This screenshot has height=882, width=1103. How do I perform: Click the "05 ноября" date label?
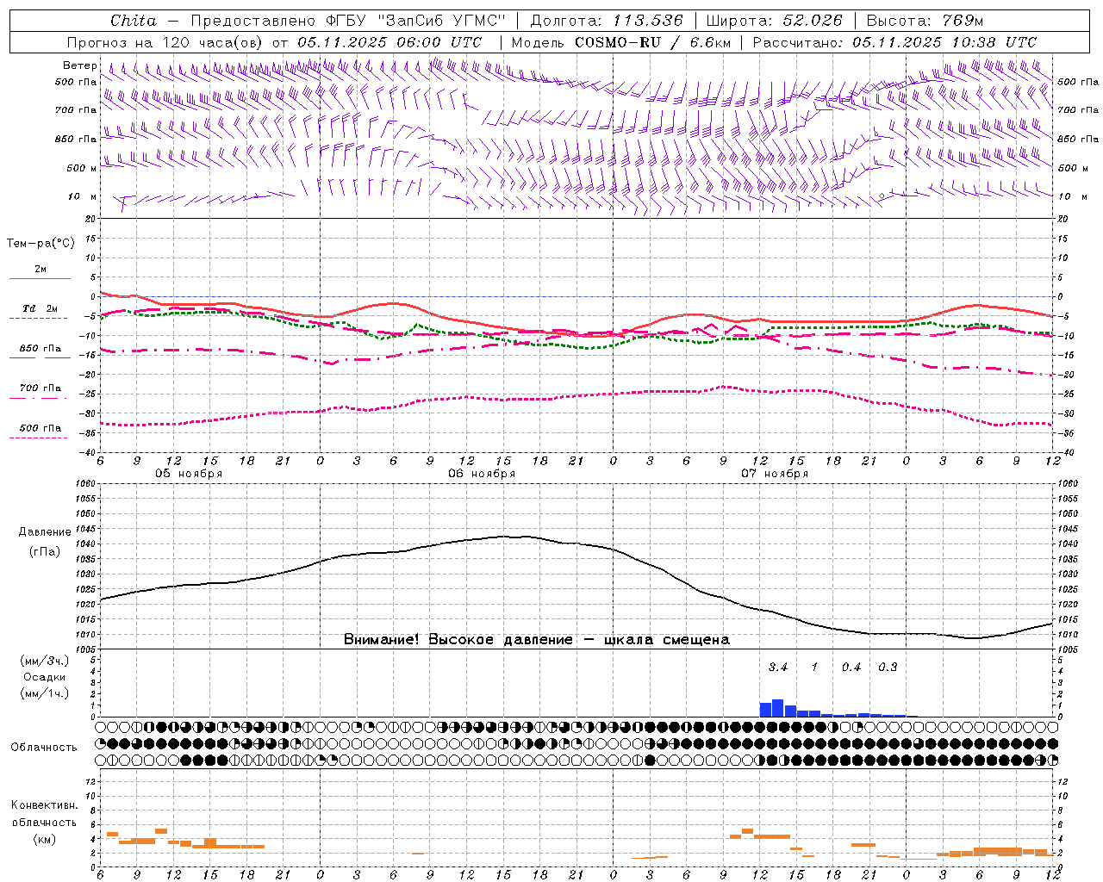[x=189, y=474]
